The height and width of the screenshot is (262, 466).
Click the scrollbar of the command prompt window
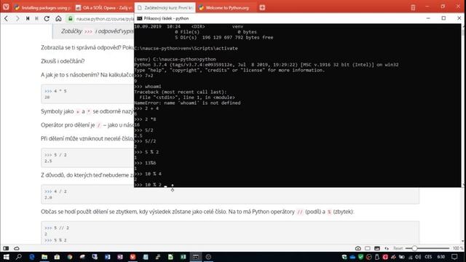pyautogui.click(x=463, y=105)
